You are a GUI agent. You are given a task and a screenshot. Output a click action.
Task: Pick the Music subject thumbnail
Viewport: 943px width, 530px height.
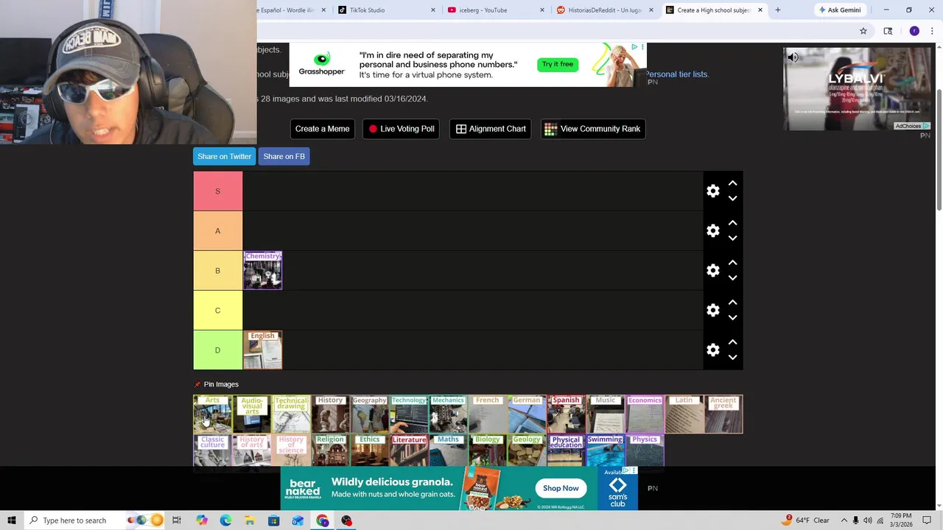(x=606, y=414)
